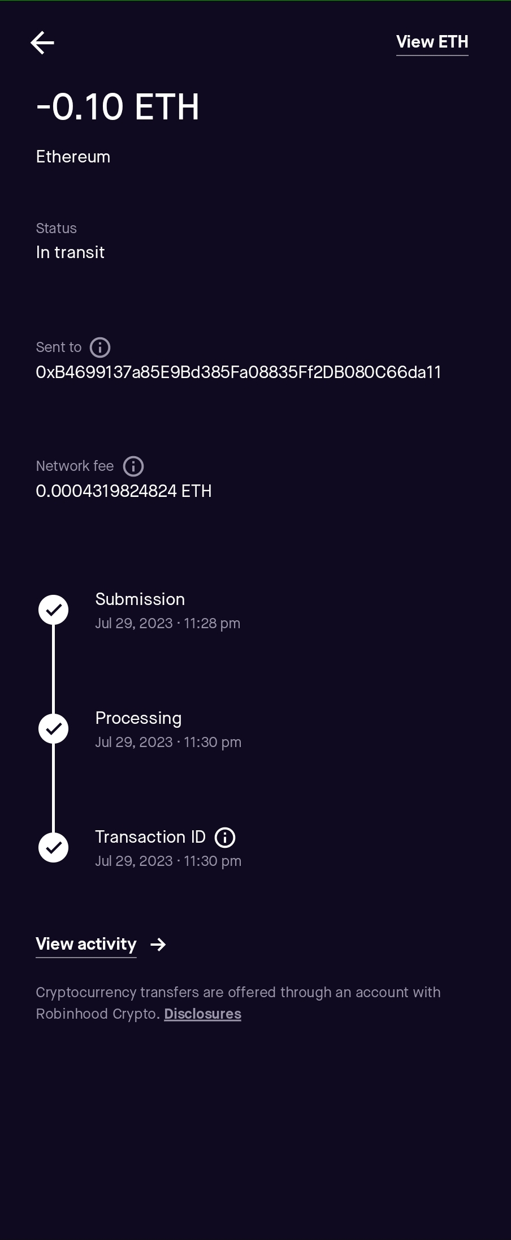The image size is (511, 1240).
Task: Tap the Ethereum network label
Action: click(73, 157)
